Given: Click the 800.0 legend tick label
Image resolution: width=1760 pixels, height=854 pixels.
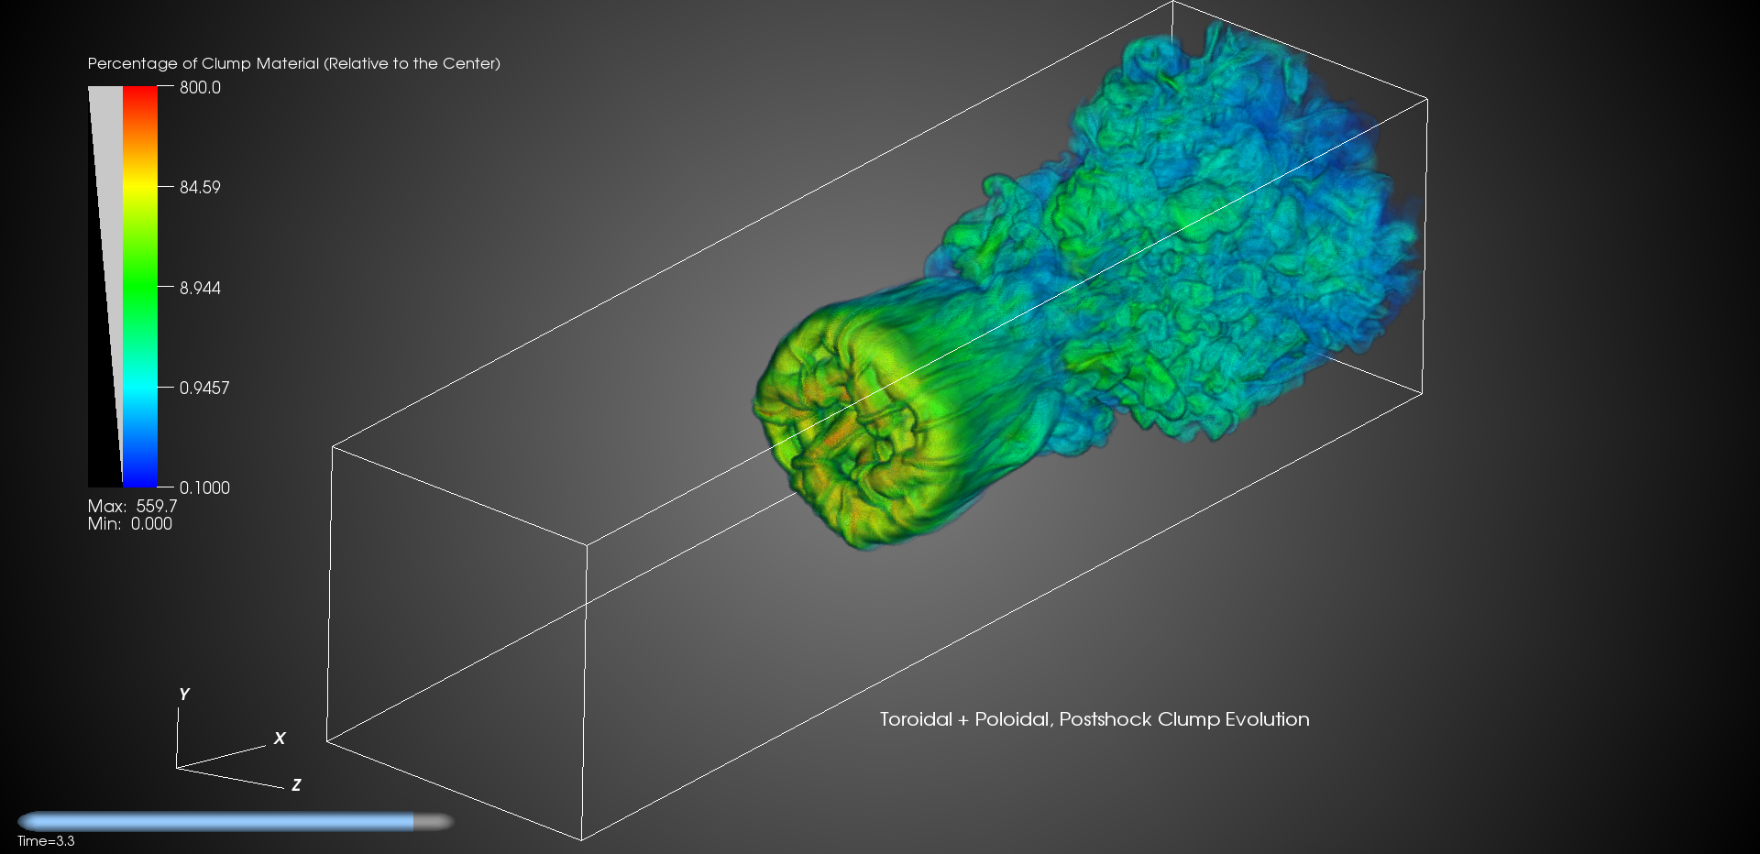Looking at the screenshot, I should point(200,87).
